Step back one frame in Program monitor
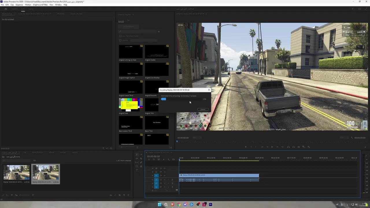The width and height of the screenshot is (370, 208). click(x=267, y=147)
